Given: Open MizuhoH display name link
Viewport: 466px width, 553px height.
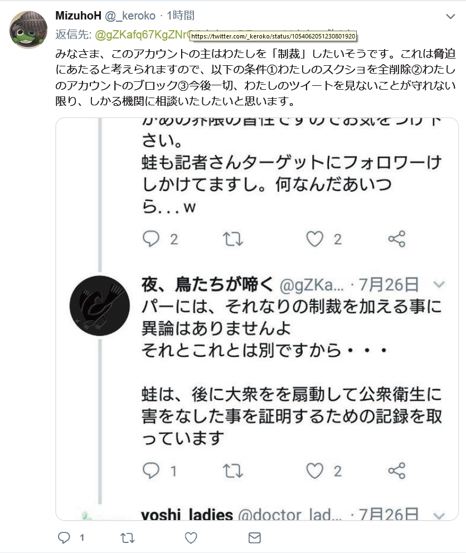Looking at the screenshot, I should [x=78, y=16].
